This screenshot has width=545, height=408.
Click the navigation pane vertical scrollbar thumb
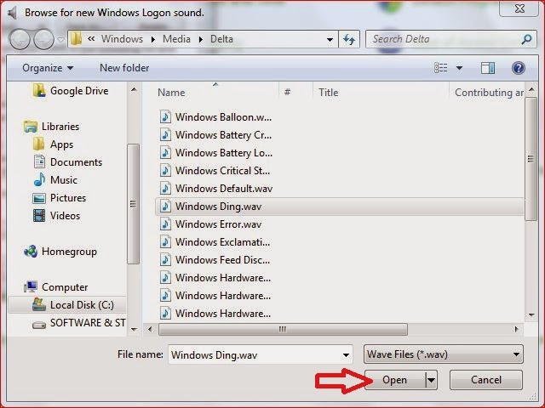[x=133, y=204]
